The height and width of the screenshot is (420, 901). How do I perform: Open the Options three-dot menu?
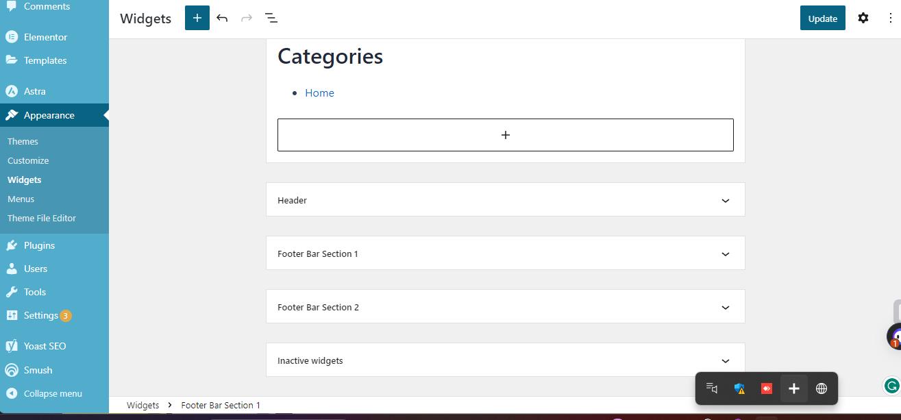[889, 18]
